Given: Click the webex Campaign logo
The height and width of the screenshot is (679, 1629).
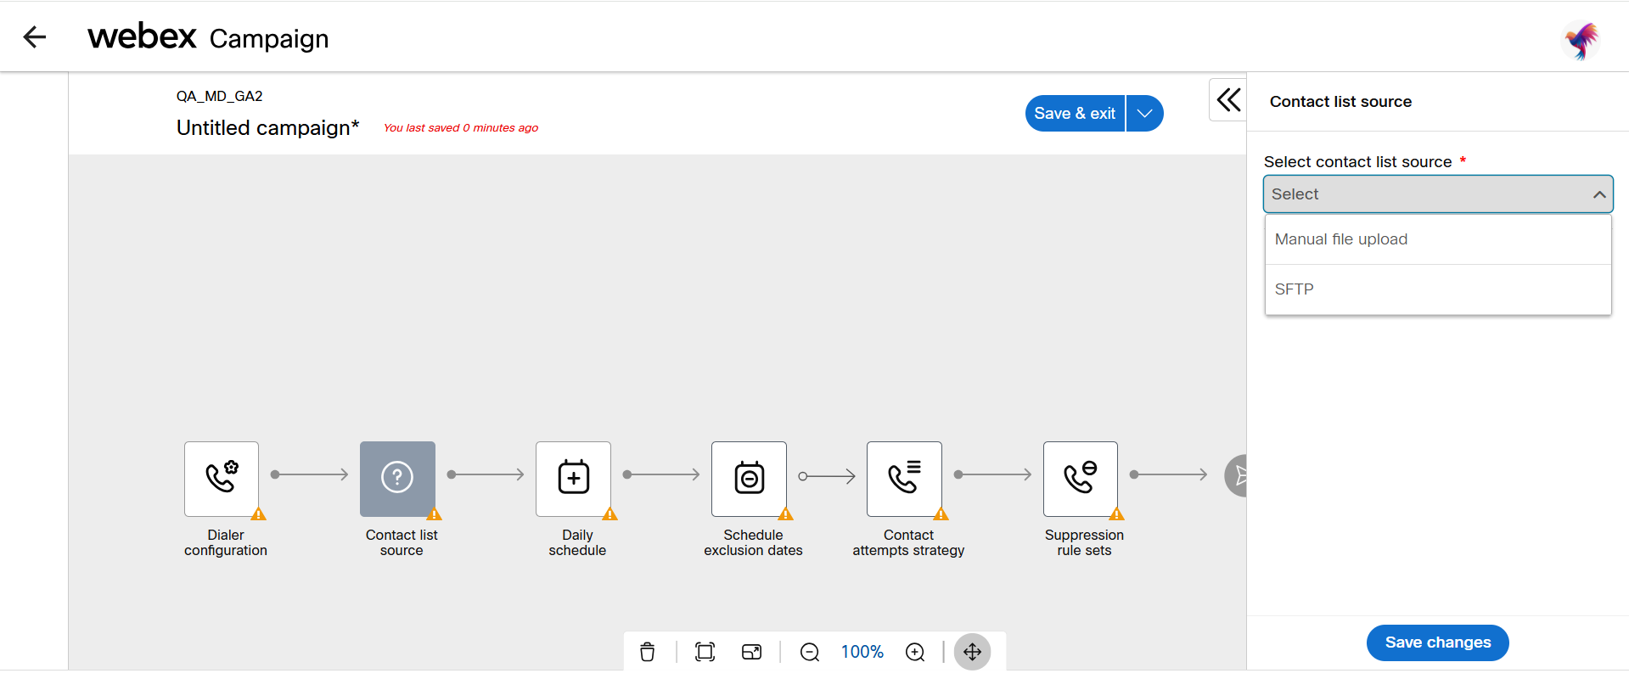Looking at the screenshot, I should tap(208, 37).
